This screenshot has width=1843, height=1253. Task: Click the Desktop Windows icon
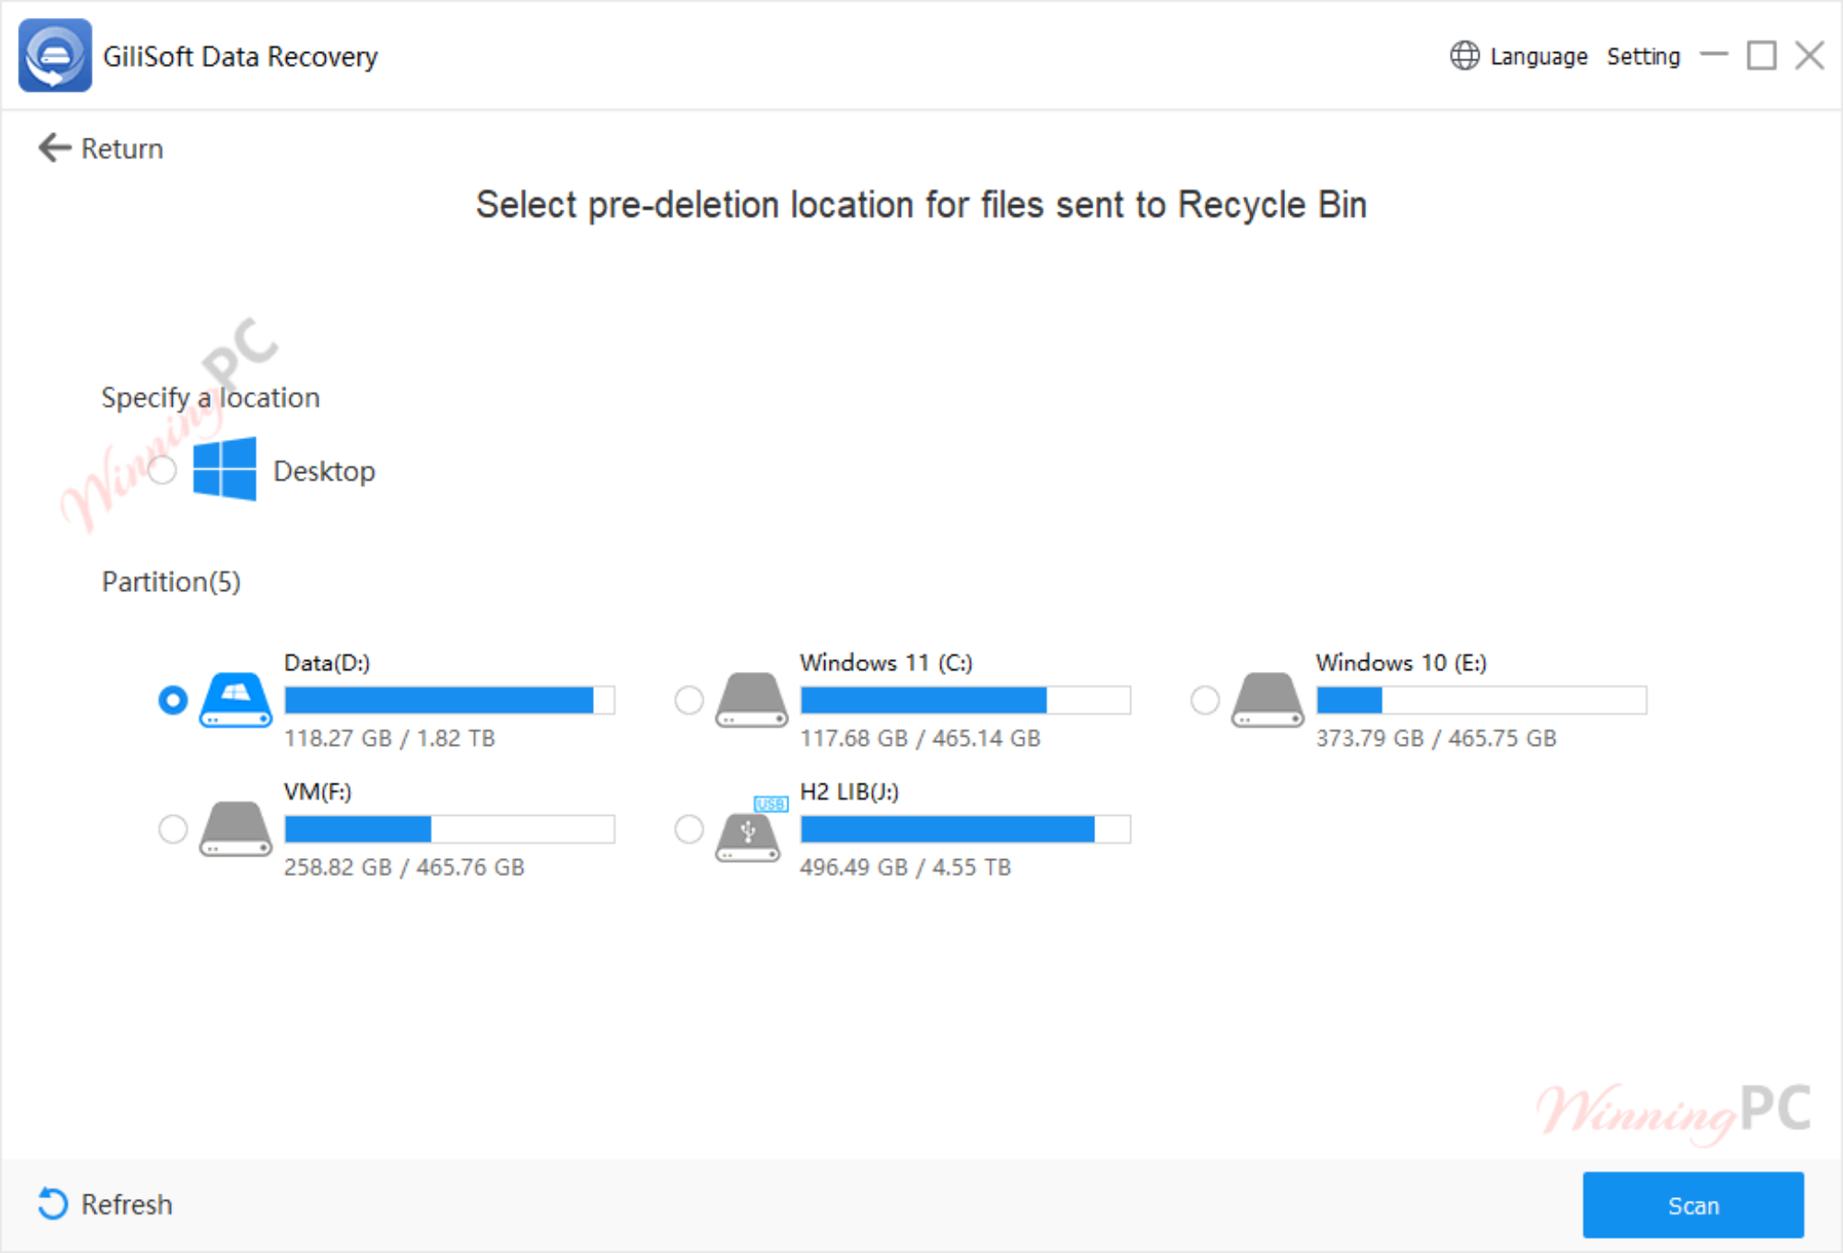(225, 470)
